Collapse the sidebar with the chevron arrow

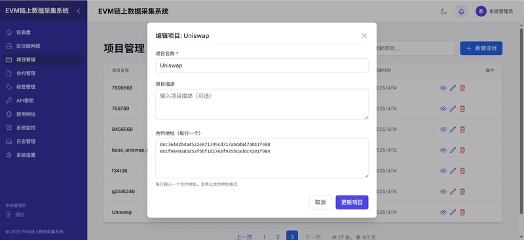(x=79, y=11)
